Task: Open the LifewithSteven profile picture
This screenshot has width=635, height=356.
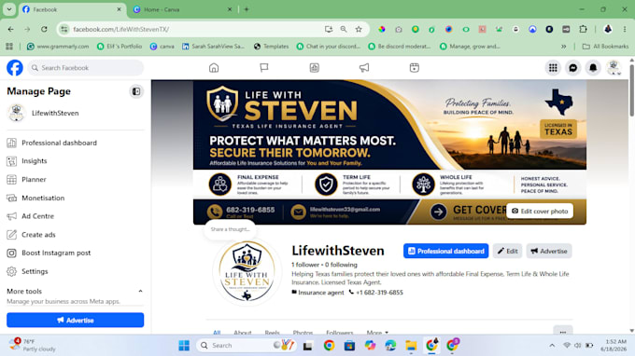Action: click(x=247, y=271)
